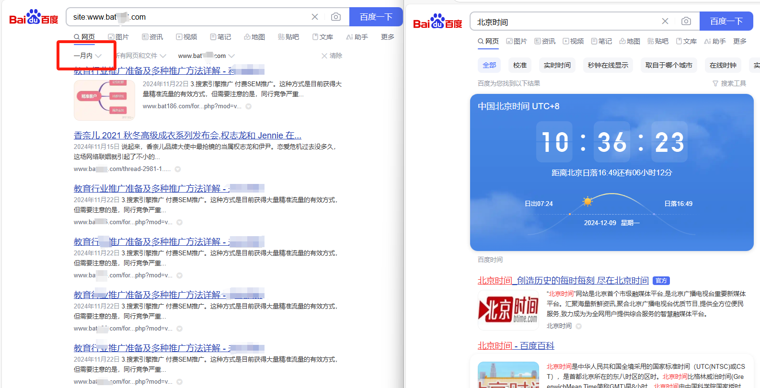This screenshot has height=388, width=760.
Task: Click 百度一下 button in right window
Action: click(726, 21)
